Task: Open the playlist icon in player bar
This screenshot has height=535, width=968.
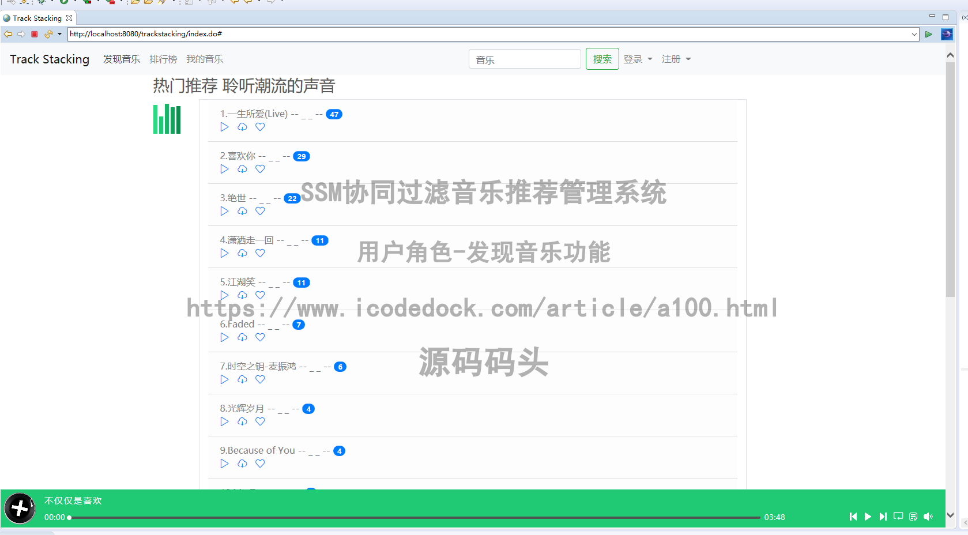Action: 913,517
